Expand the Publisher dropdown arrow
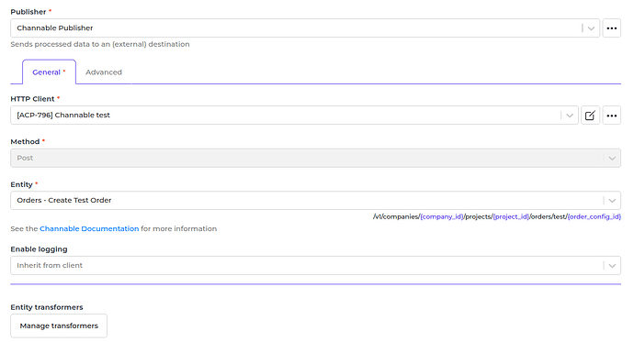 [x=591, y=28]
